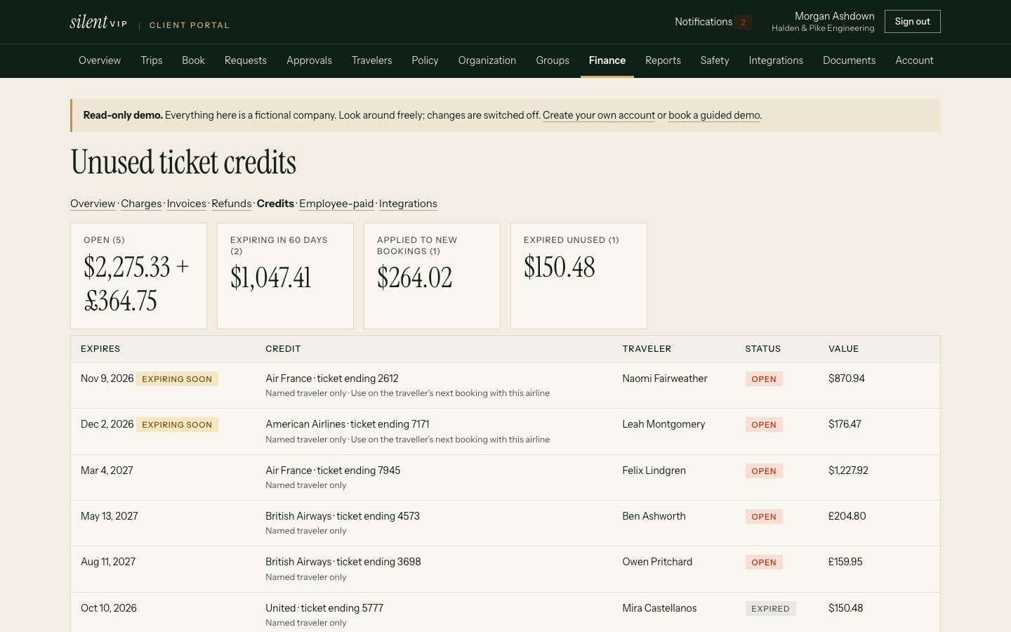This screenshot has height=632, width=1011.
Task: Open the Requests nav item
Action: pyautogui.click(x=246, y=60)
